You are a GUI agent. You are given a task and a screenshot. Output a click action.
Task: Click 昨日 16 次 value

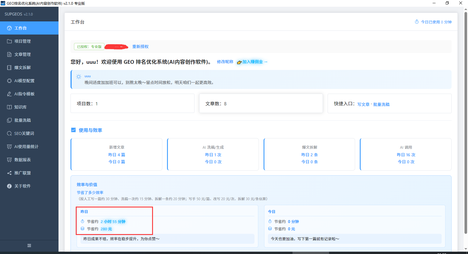pos(406,155)
